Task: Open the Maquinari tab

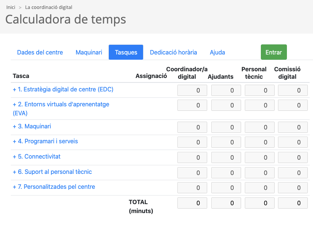Action: pos(89,52)
